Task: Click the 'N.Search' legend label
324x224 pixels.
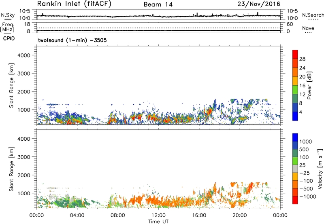Action: pos(313,15)
